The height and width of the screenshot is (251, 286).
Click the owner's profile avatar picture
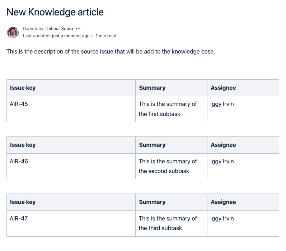pos(13,32)
